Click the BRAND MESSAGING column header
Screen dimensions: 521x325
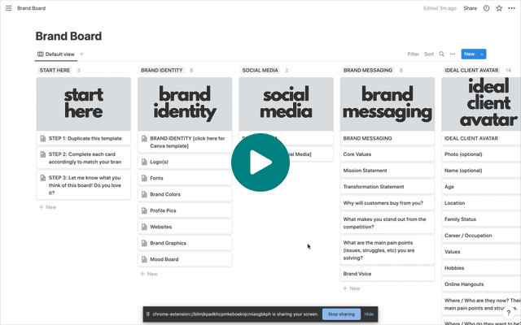click(x=368, y=71)
